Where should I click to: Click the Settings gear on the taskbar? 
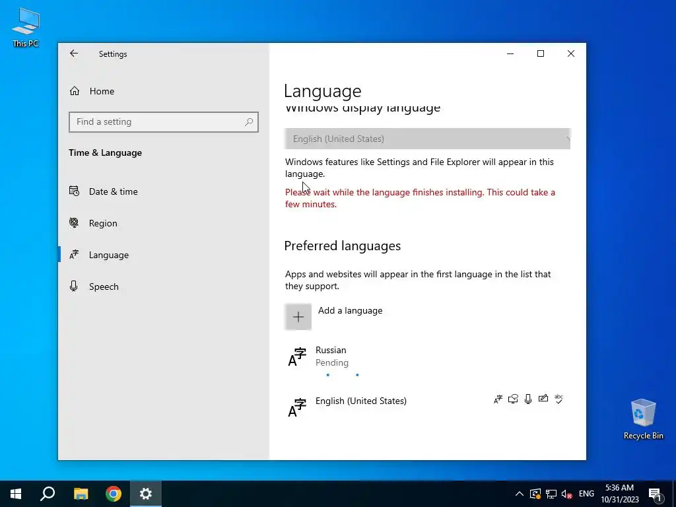click(146, 494)
